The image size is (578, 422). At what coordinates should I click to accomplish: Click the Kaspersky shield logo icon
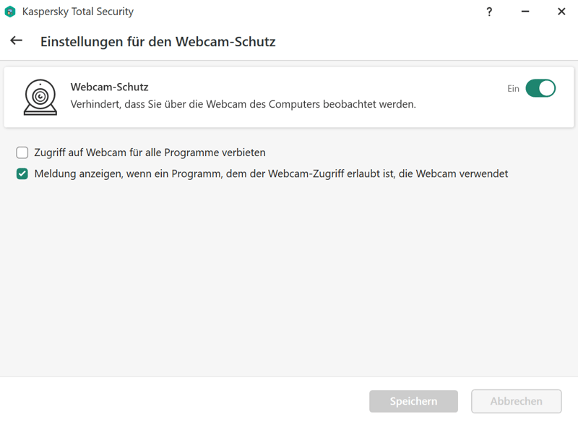coord(10,12)
